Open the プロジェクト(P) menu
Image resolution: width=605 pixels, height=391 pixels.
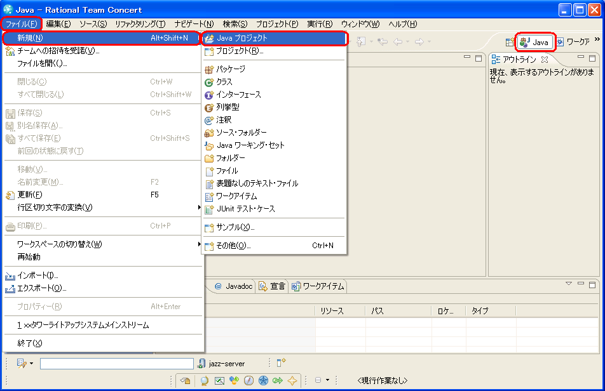(277, 24)
